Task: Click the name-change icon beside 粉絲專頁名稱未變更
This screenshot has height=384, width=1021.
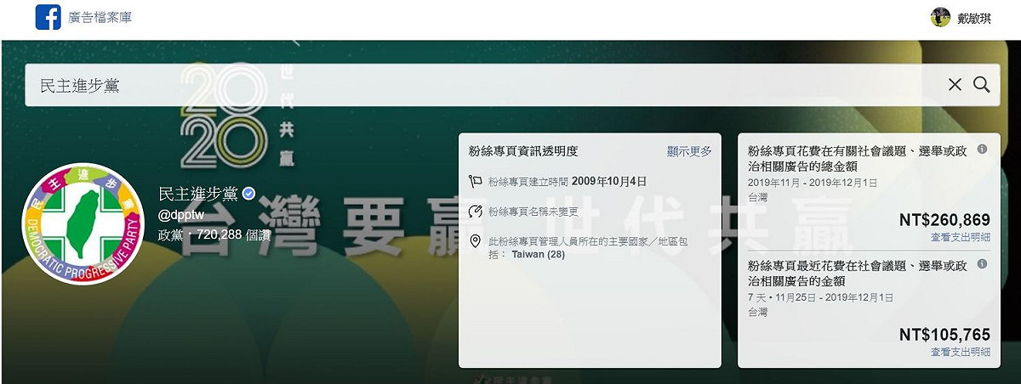Action: click(x=476, y=211)
